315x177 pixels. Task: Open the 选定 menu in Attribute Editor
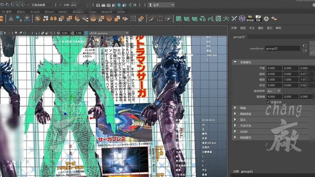tap(243, 28)
